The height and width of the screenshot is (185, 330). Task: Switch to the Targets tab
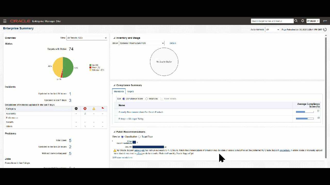(130, 91)
